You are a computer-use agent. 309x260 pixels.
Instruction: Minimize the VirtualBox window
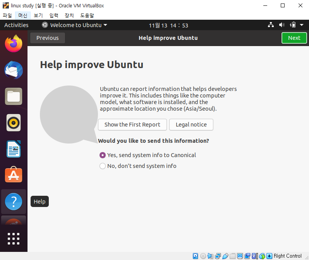(265, 5)
